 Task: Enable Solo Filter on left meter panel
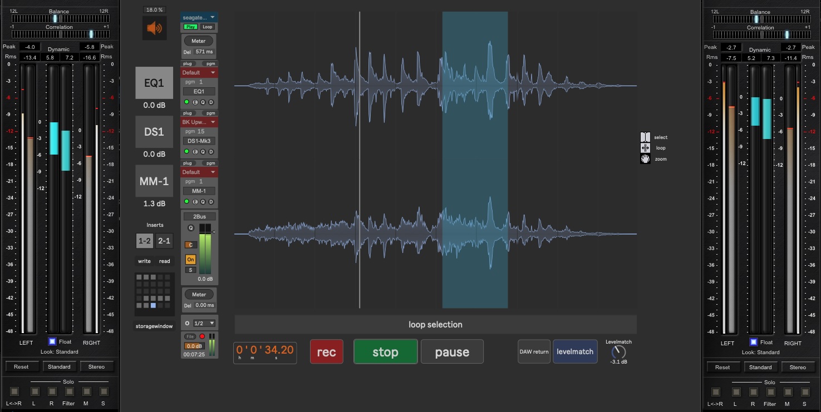coord(70,392)
